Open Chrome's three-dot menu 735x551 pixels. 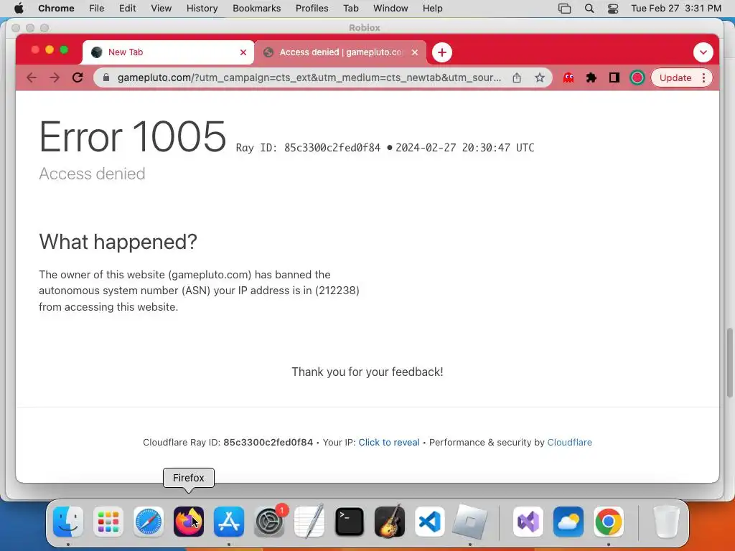703,77
